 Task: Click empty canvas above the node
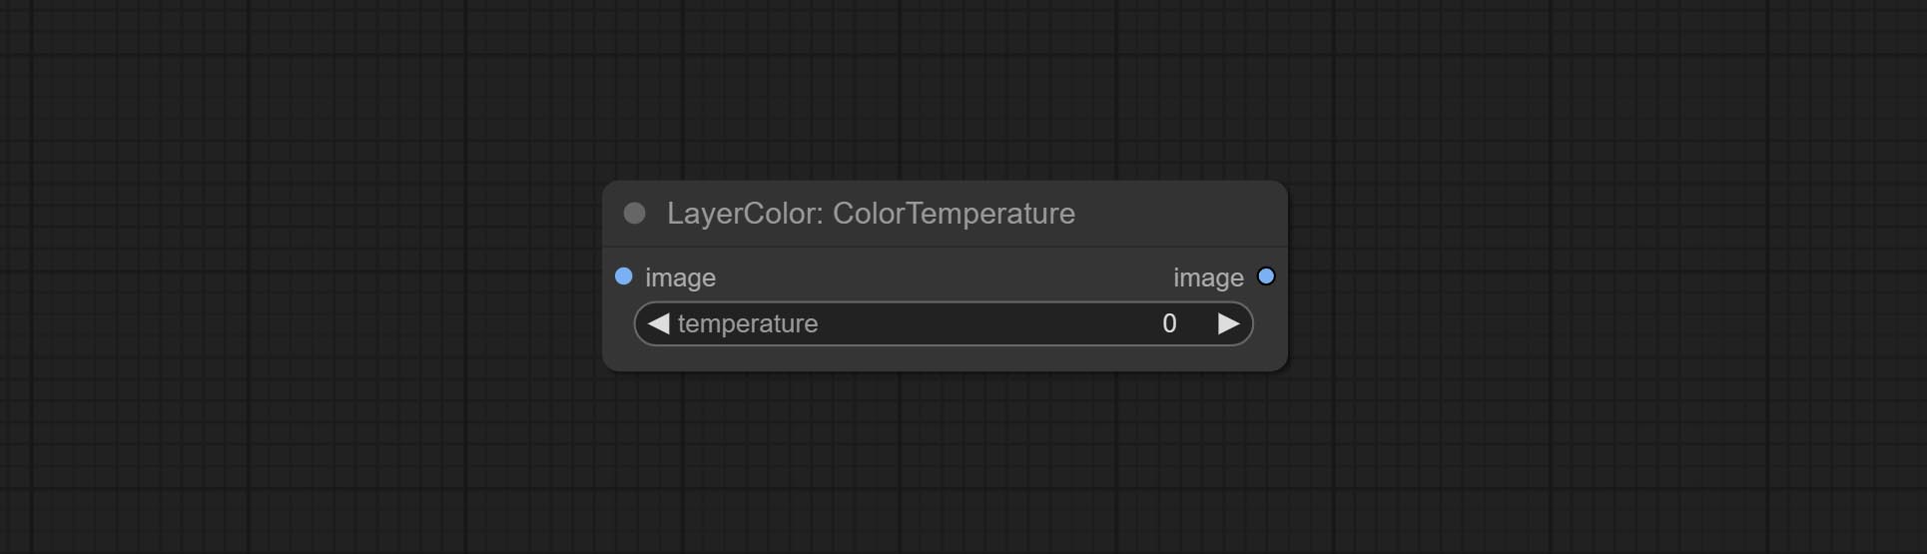click(x=944, y=90)
